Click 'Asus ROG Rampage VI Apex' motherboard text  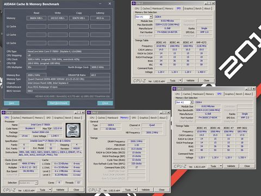42,87
